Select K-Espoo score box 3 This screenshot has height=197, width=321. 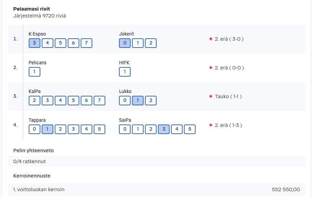click(x=35, y=43)
